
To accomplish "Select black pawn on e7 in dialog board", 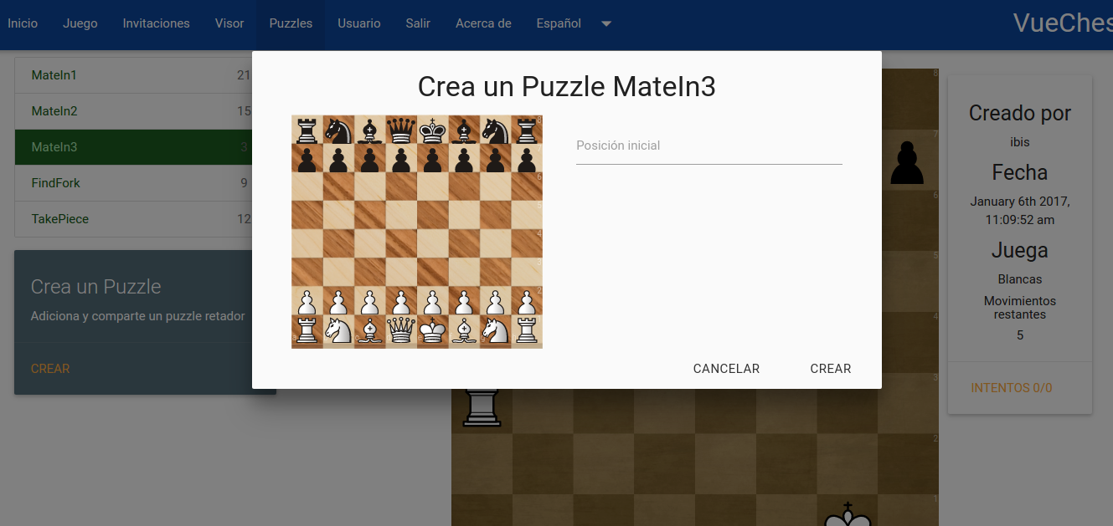I will tap(433, 159).
